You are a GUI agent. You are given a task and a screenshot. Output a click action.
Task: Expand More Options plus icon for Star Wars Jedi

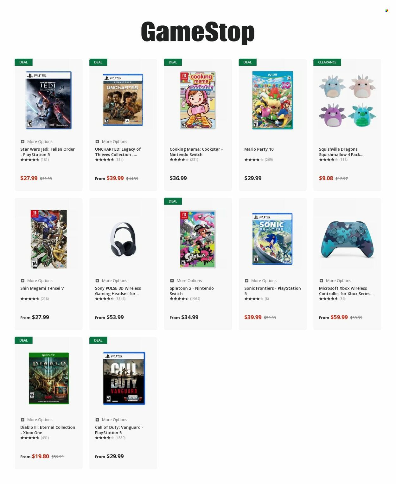tap(22, 142)
